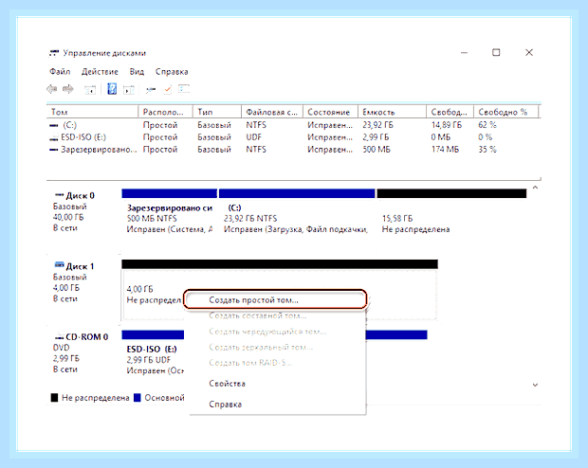Screen dimensions: 588x468
Task: Sort by the Располо... column header
Action: [x=165, y=112]
